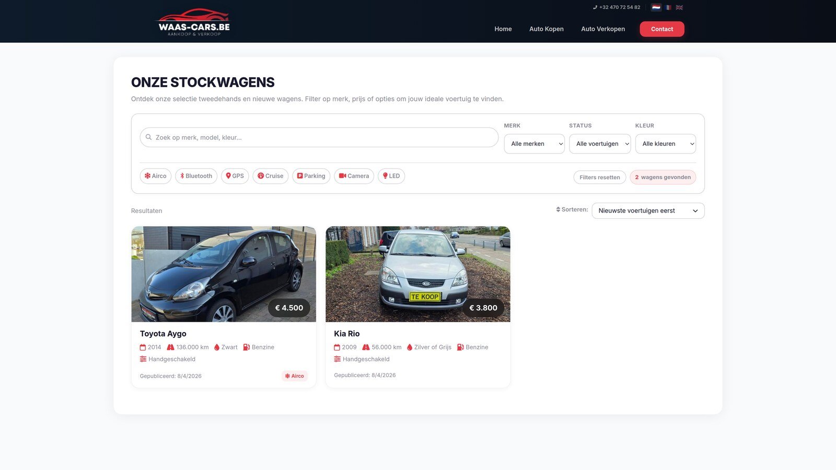Click the 'Resultaten' label

tap(147, 211)
